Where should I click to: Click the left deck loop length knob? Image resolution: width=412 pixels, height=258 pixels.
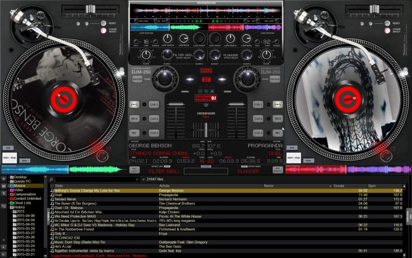coord(167,39)
